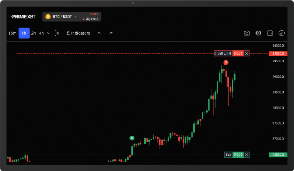Click the green B buy marker
The width and height of the screenshot is (294, 171).
(x=132, y=138)
